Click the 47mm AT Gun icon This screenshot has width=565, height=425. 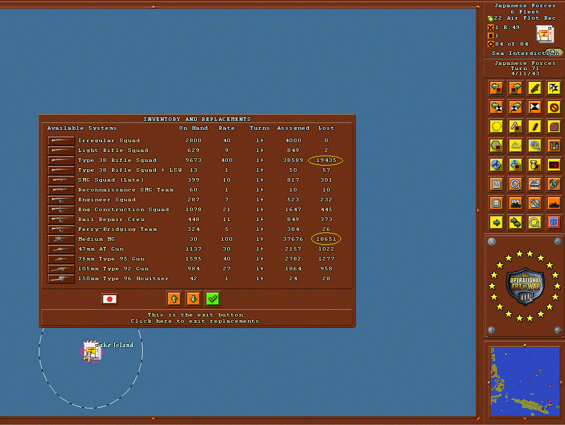point(61,249)
